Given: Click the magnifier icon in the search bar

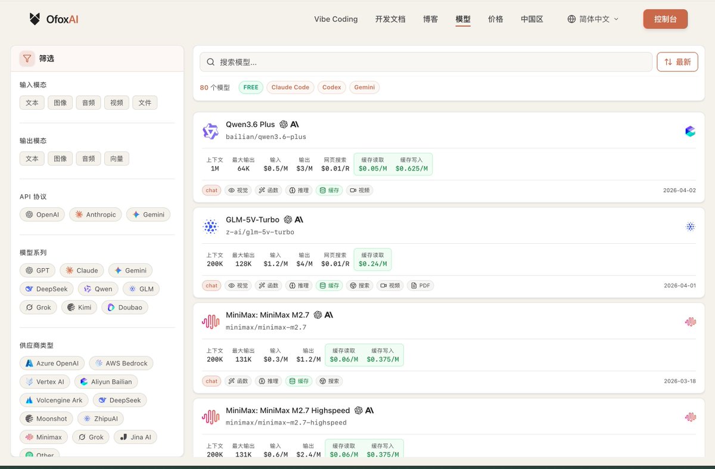Looking at the screenshot, I should click(x=211, y=61).
